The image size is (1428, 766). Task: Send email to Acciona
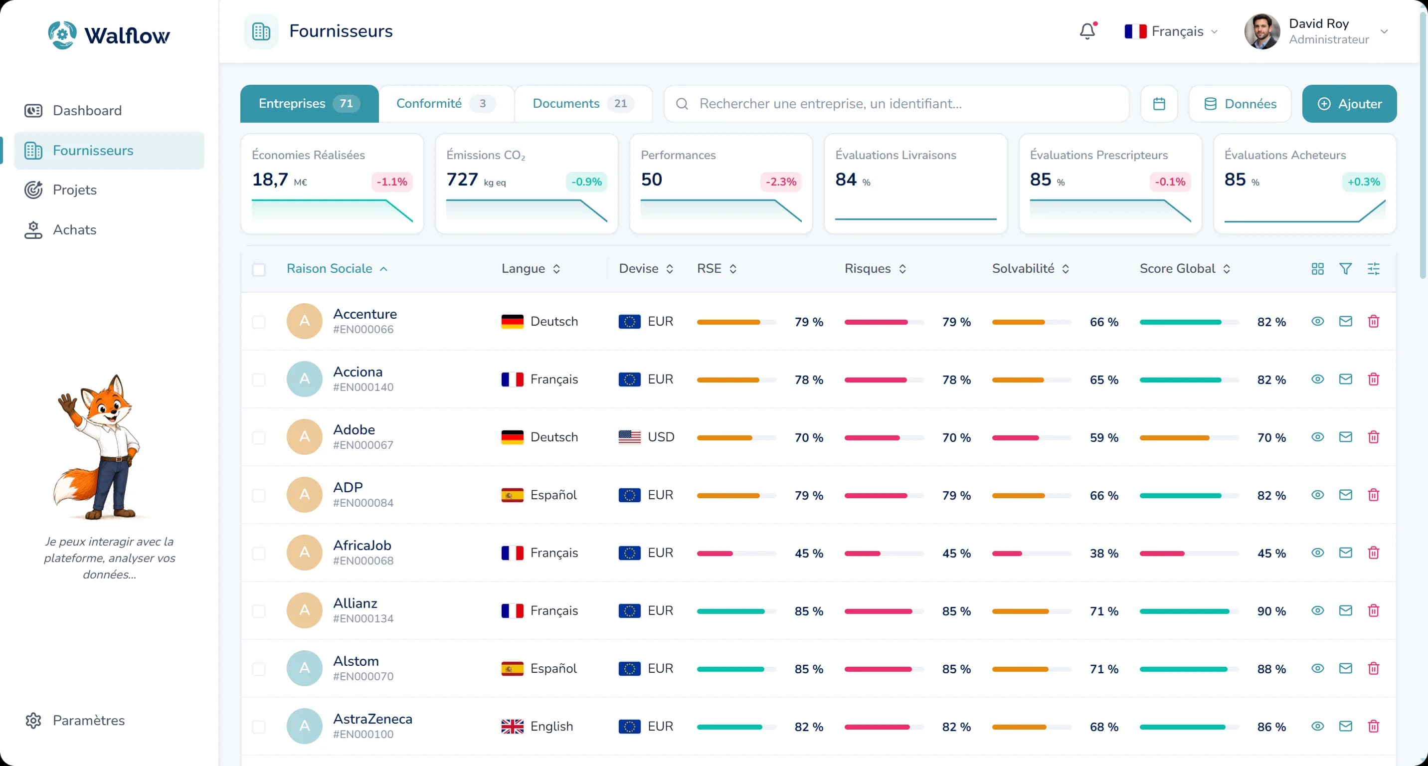[1345, 379]
